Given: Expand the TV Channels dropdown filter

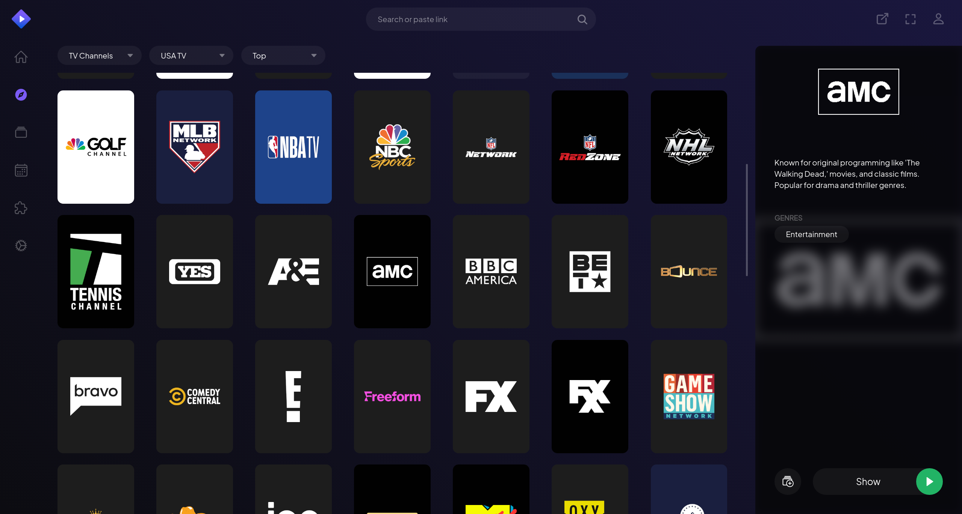Looking at the screenshot, I should click(99, 56).
